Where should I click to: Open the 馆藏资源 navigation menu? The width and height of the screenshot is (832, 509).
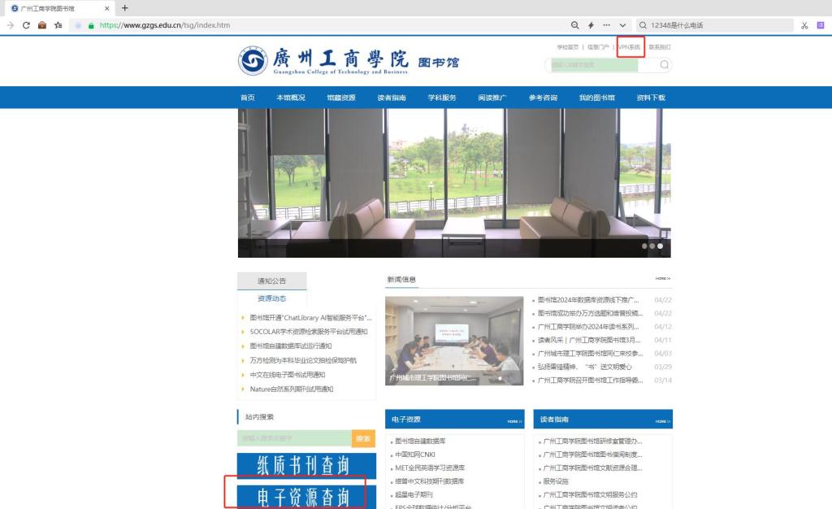(x=340, y=98)
